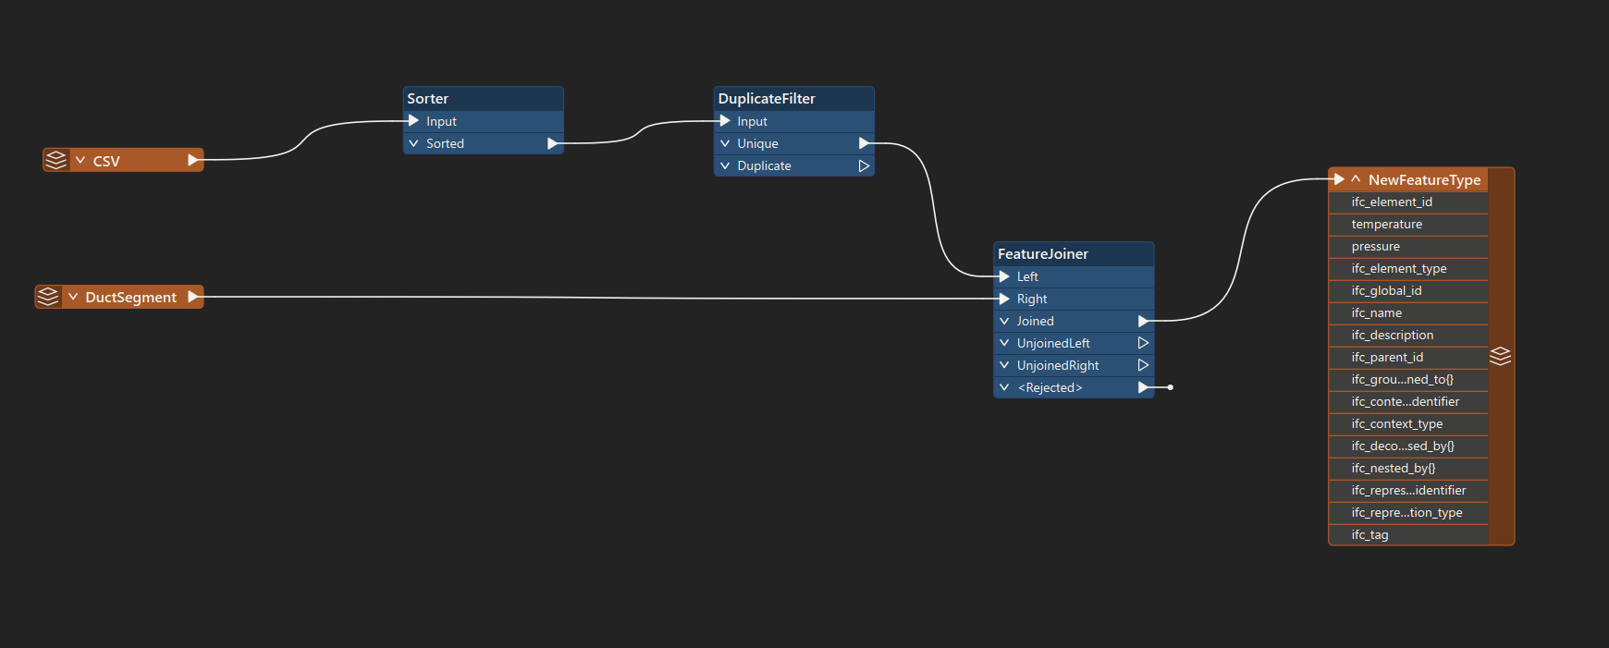The width and height of the screenshot is (1609, 648).
Task: Select the CSV reader feature type label
Action: coord(106,161)
